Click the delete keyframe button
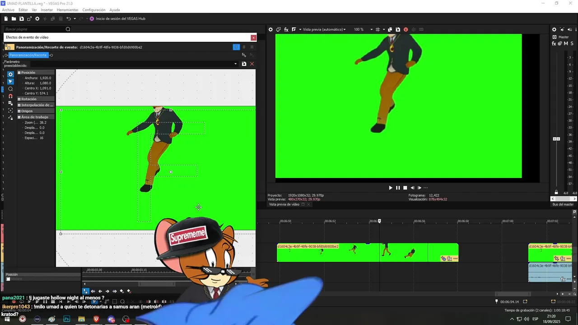 click(x=129, y=292)
